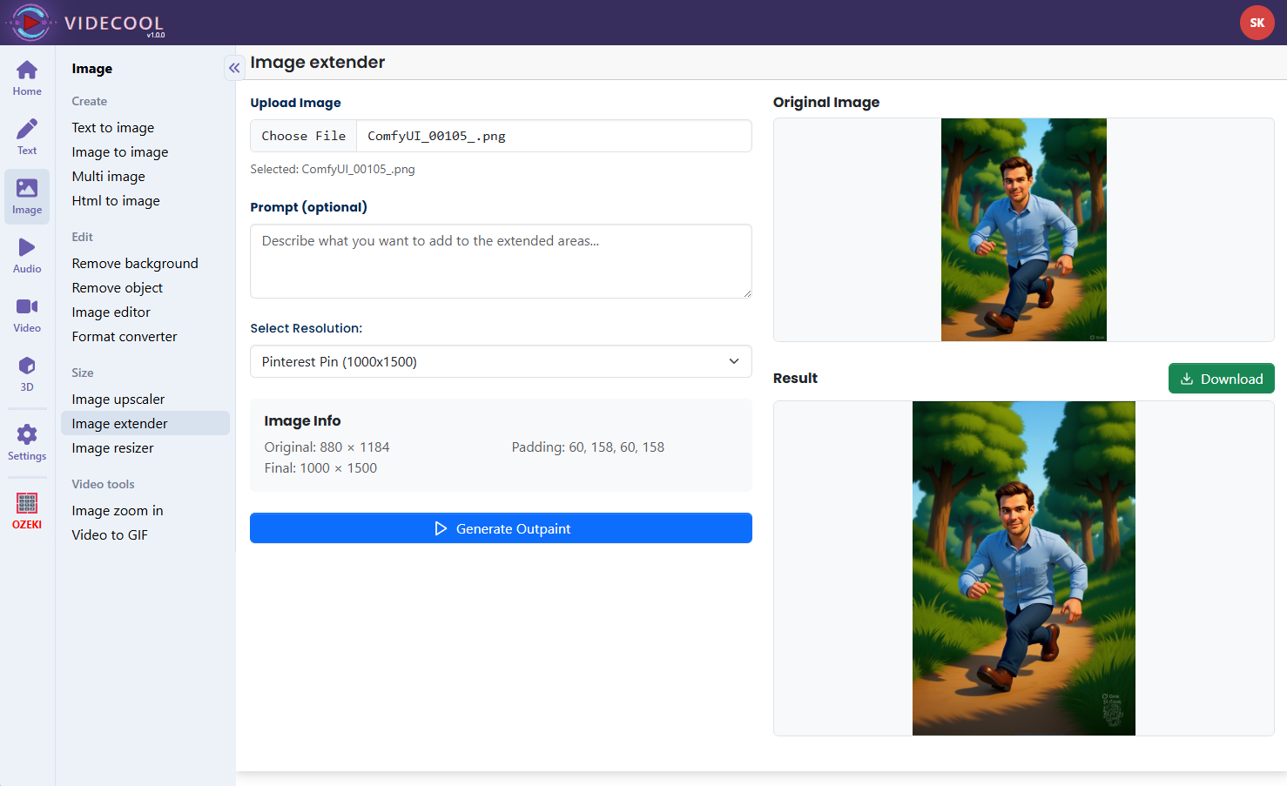This screenshot has width=1287, height=786.
Task: Open the Video sidebar icon
Action: 27,314
